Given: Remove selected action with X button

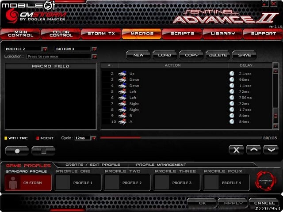Looking at the screenshot, I should 237,150.
